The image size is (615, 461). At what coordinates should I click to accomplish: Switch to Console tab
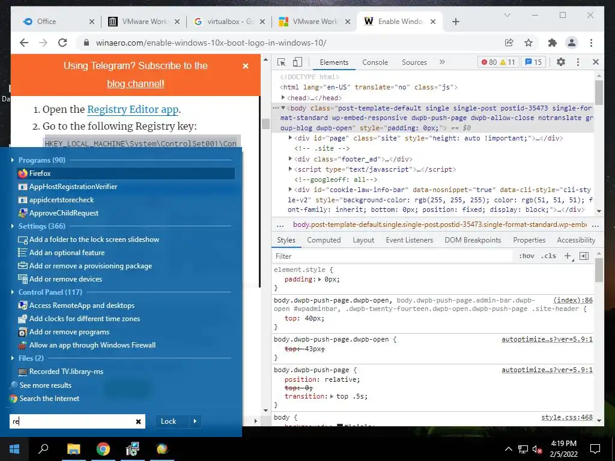pyautogui.click(x=375, y=62)
